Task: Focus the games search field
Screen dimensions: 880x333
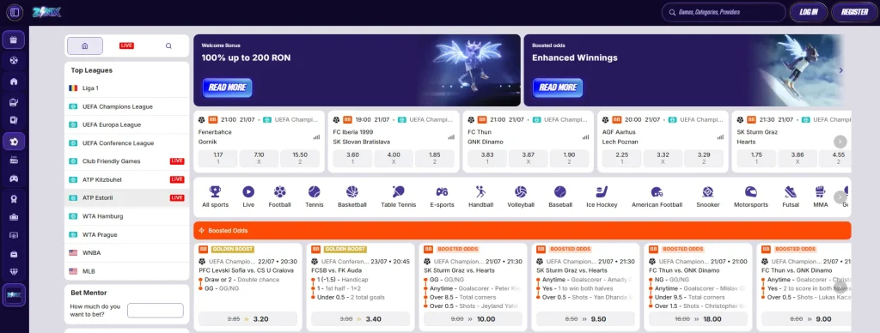Action: [724, 12]
